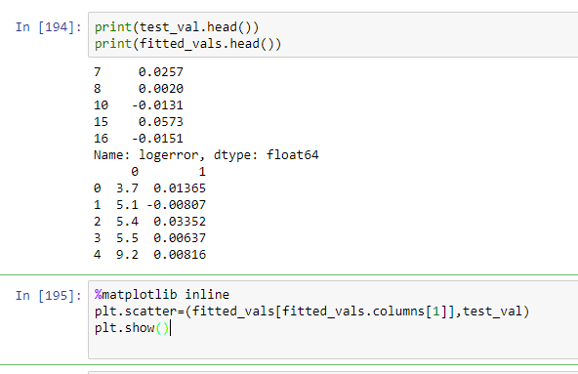578x374 pixels.
Task: Click the plt.show() line in cell 195
Action: [132, 328]
